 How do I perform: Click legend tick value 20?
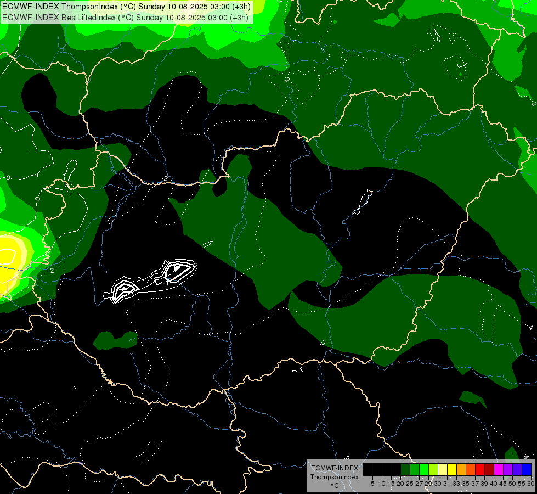point(400,484)
